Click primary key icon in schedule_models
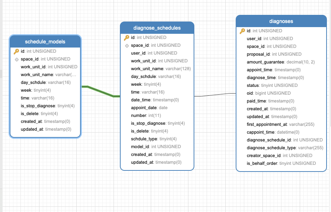Image resolution: width=331 pixels, height=212 pixels. pyautogui.click(x=16, y=51)
